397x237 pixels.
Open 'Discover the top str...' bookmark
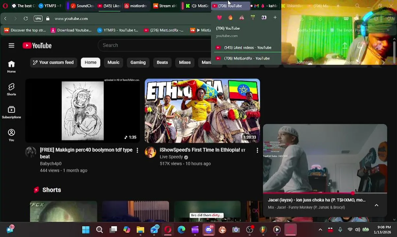[x=25, y=30]
